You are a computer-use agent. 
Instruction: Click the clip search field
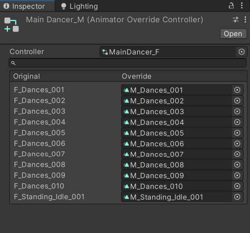pos(128,63)
